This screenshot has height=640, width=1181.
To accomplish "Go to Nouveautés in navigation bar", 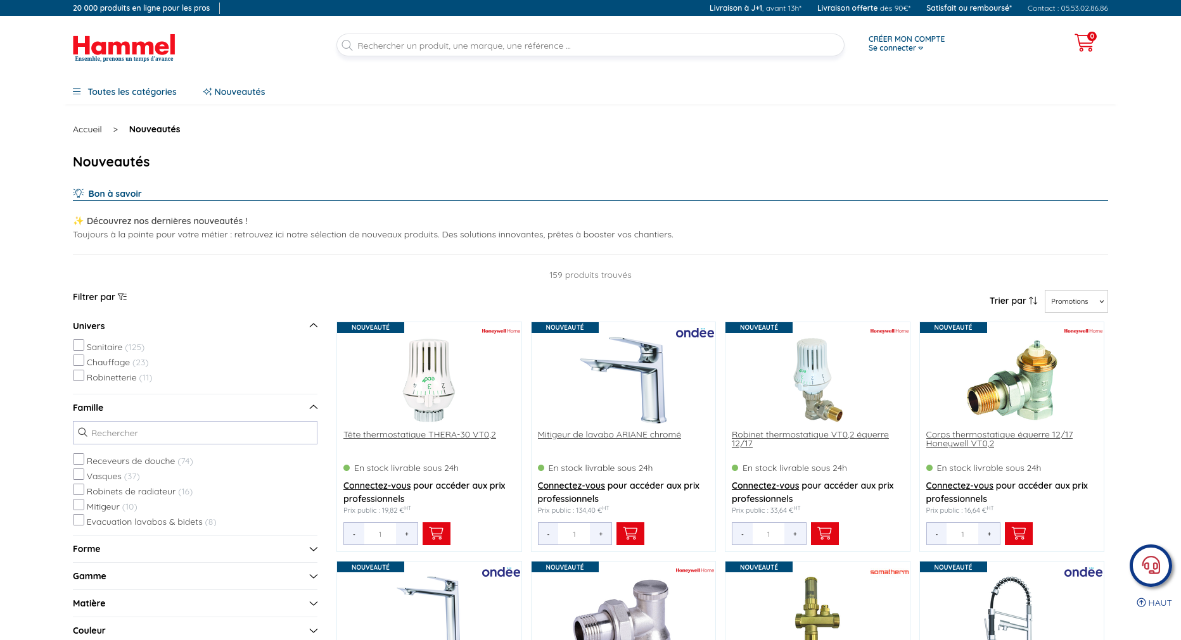I will [234, 92].
